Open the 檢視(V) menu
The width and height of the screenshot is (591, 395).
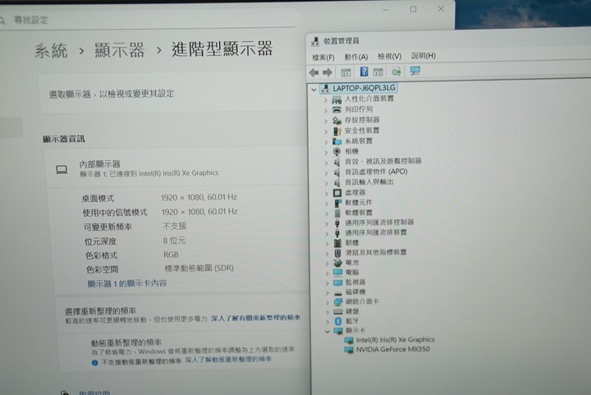click(389, 57)
